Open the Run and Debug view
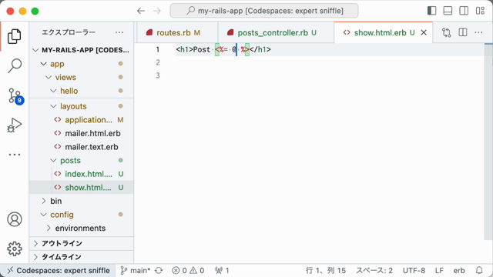This screenshot has width=493, height=277. [x=14, y=125]
